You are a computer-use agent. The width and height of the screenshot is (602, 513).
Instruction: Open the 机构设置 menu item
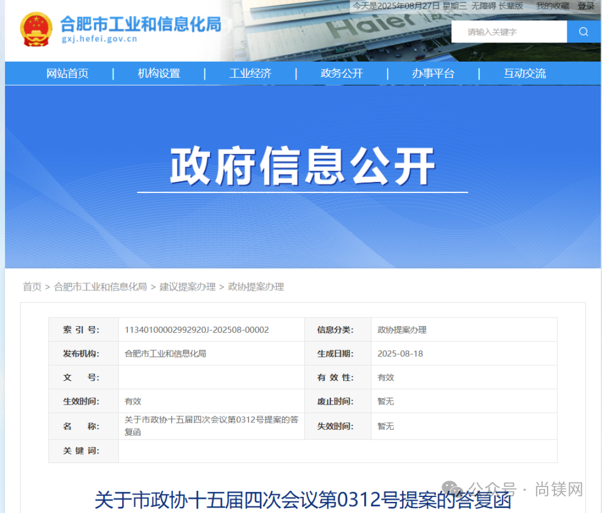159,73
